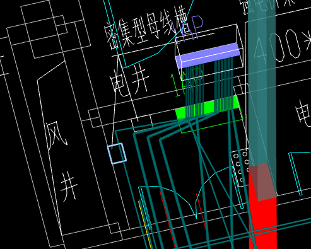The height and width of the screenshot is (249, 311).
Task: Click the small light-blue square junction box
Action: [x=117, y=153]
